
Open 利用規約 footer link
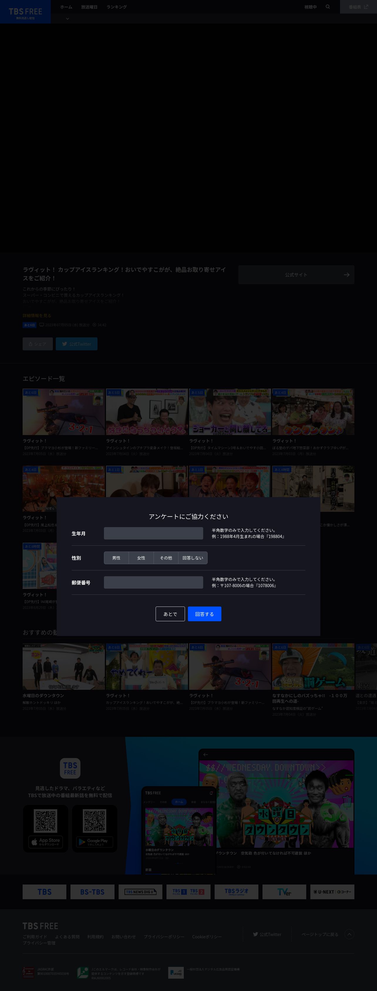(95, 937)
